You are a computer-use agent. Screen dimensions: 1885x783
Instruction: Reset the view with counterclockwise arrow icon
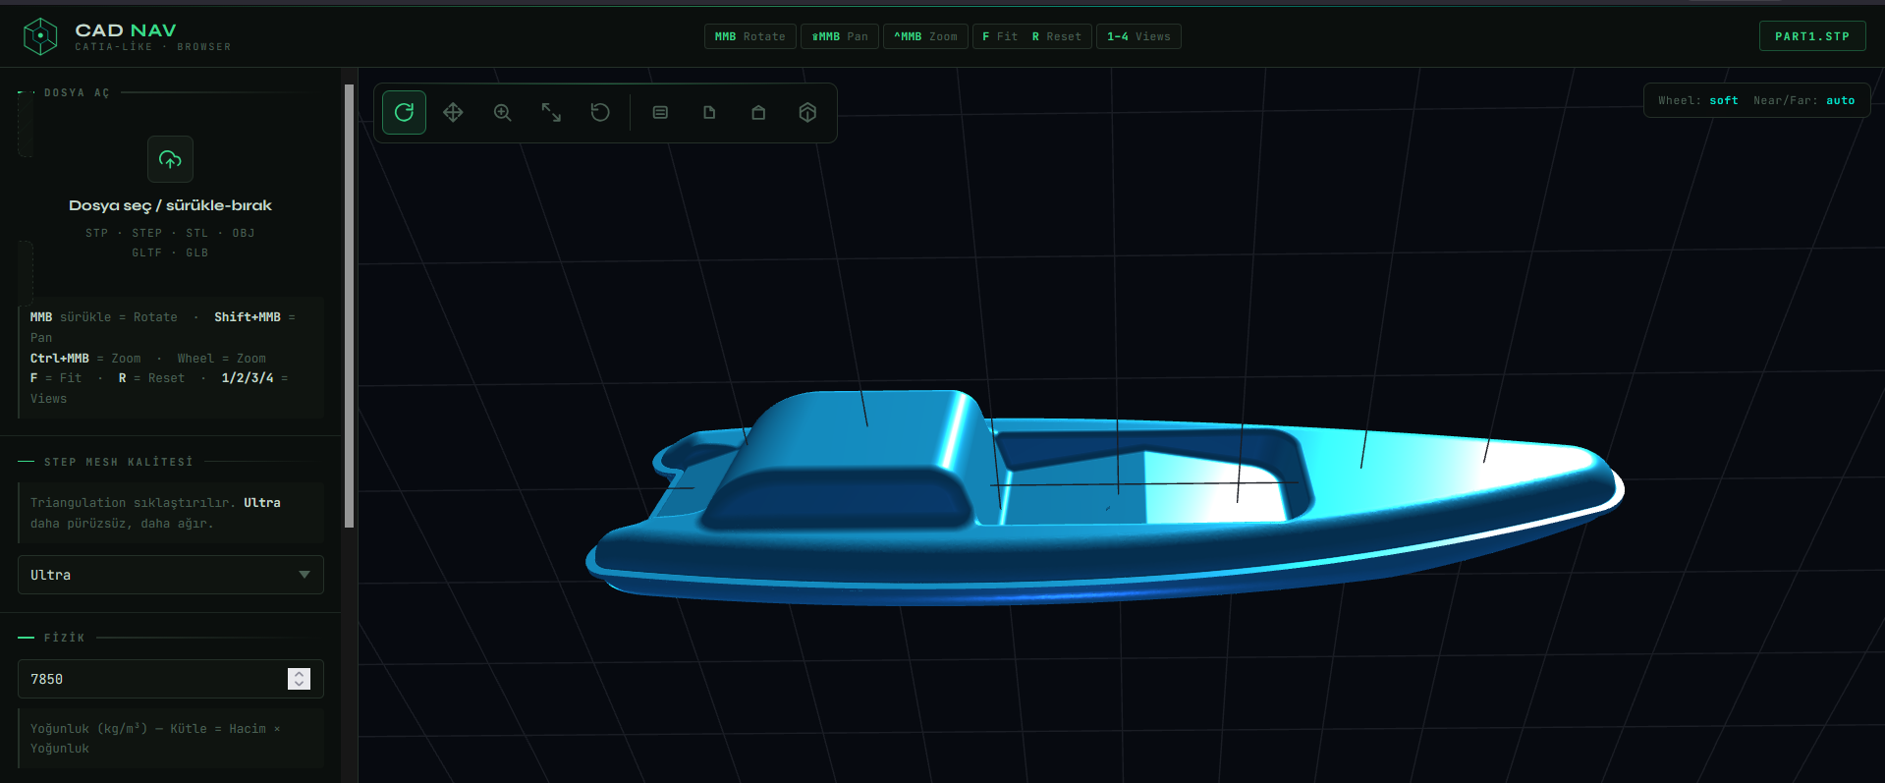coord(600,113)
